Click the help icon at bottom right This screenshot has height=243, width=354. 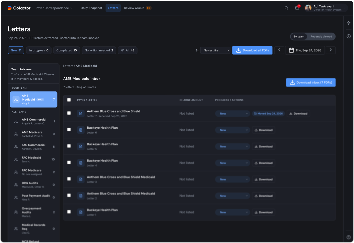tap(349, 237)
